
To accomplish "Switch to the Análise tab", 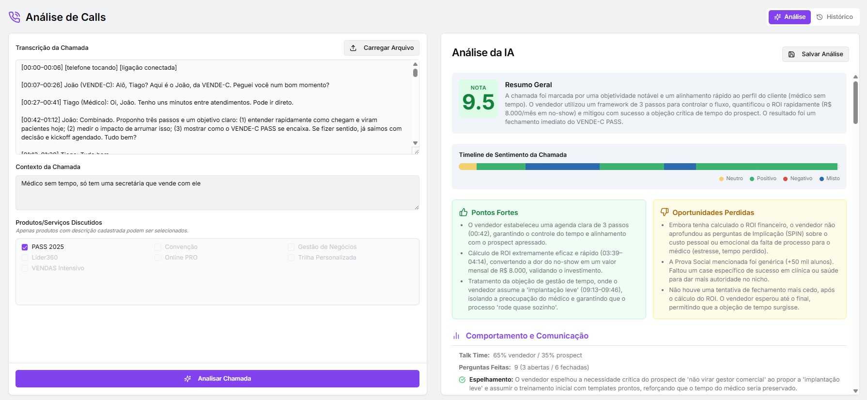I will 789,17.
